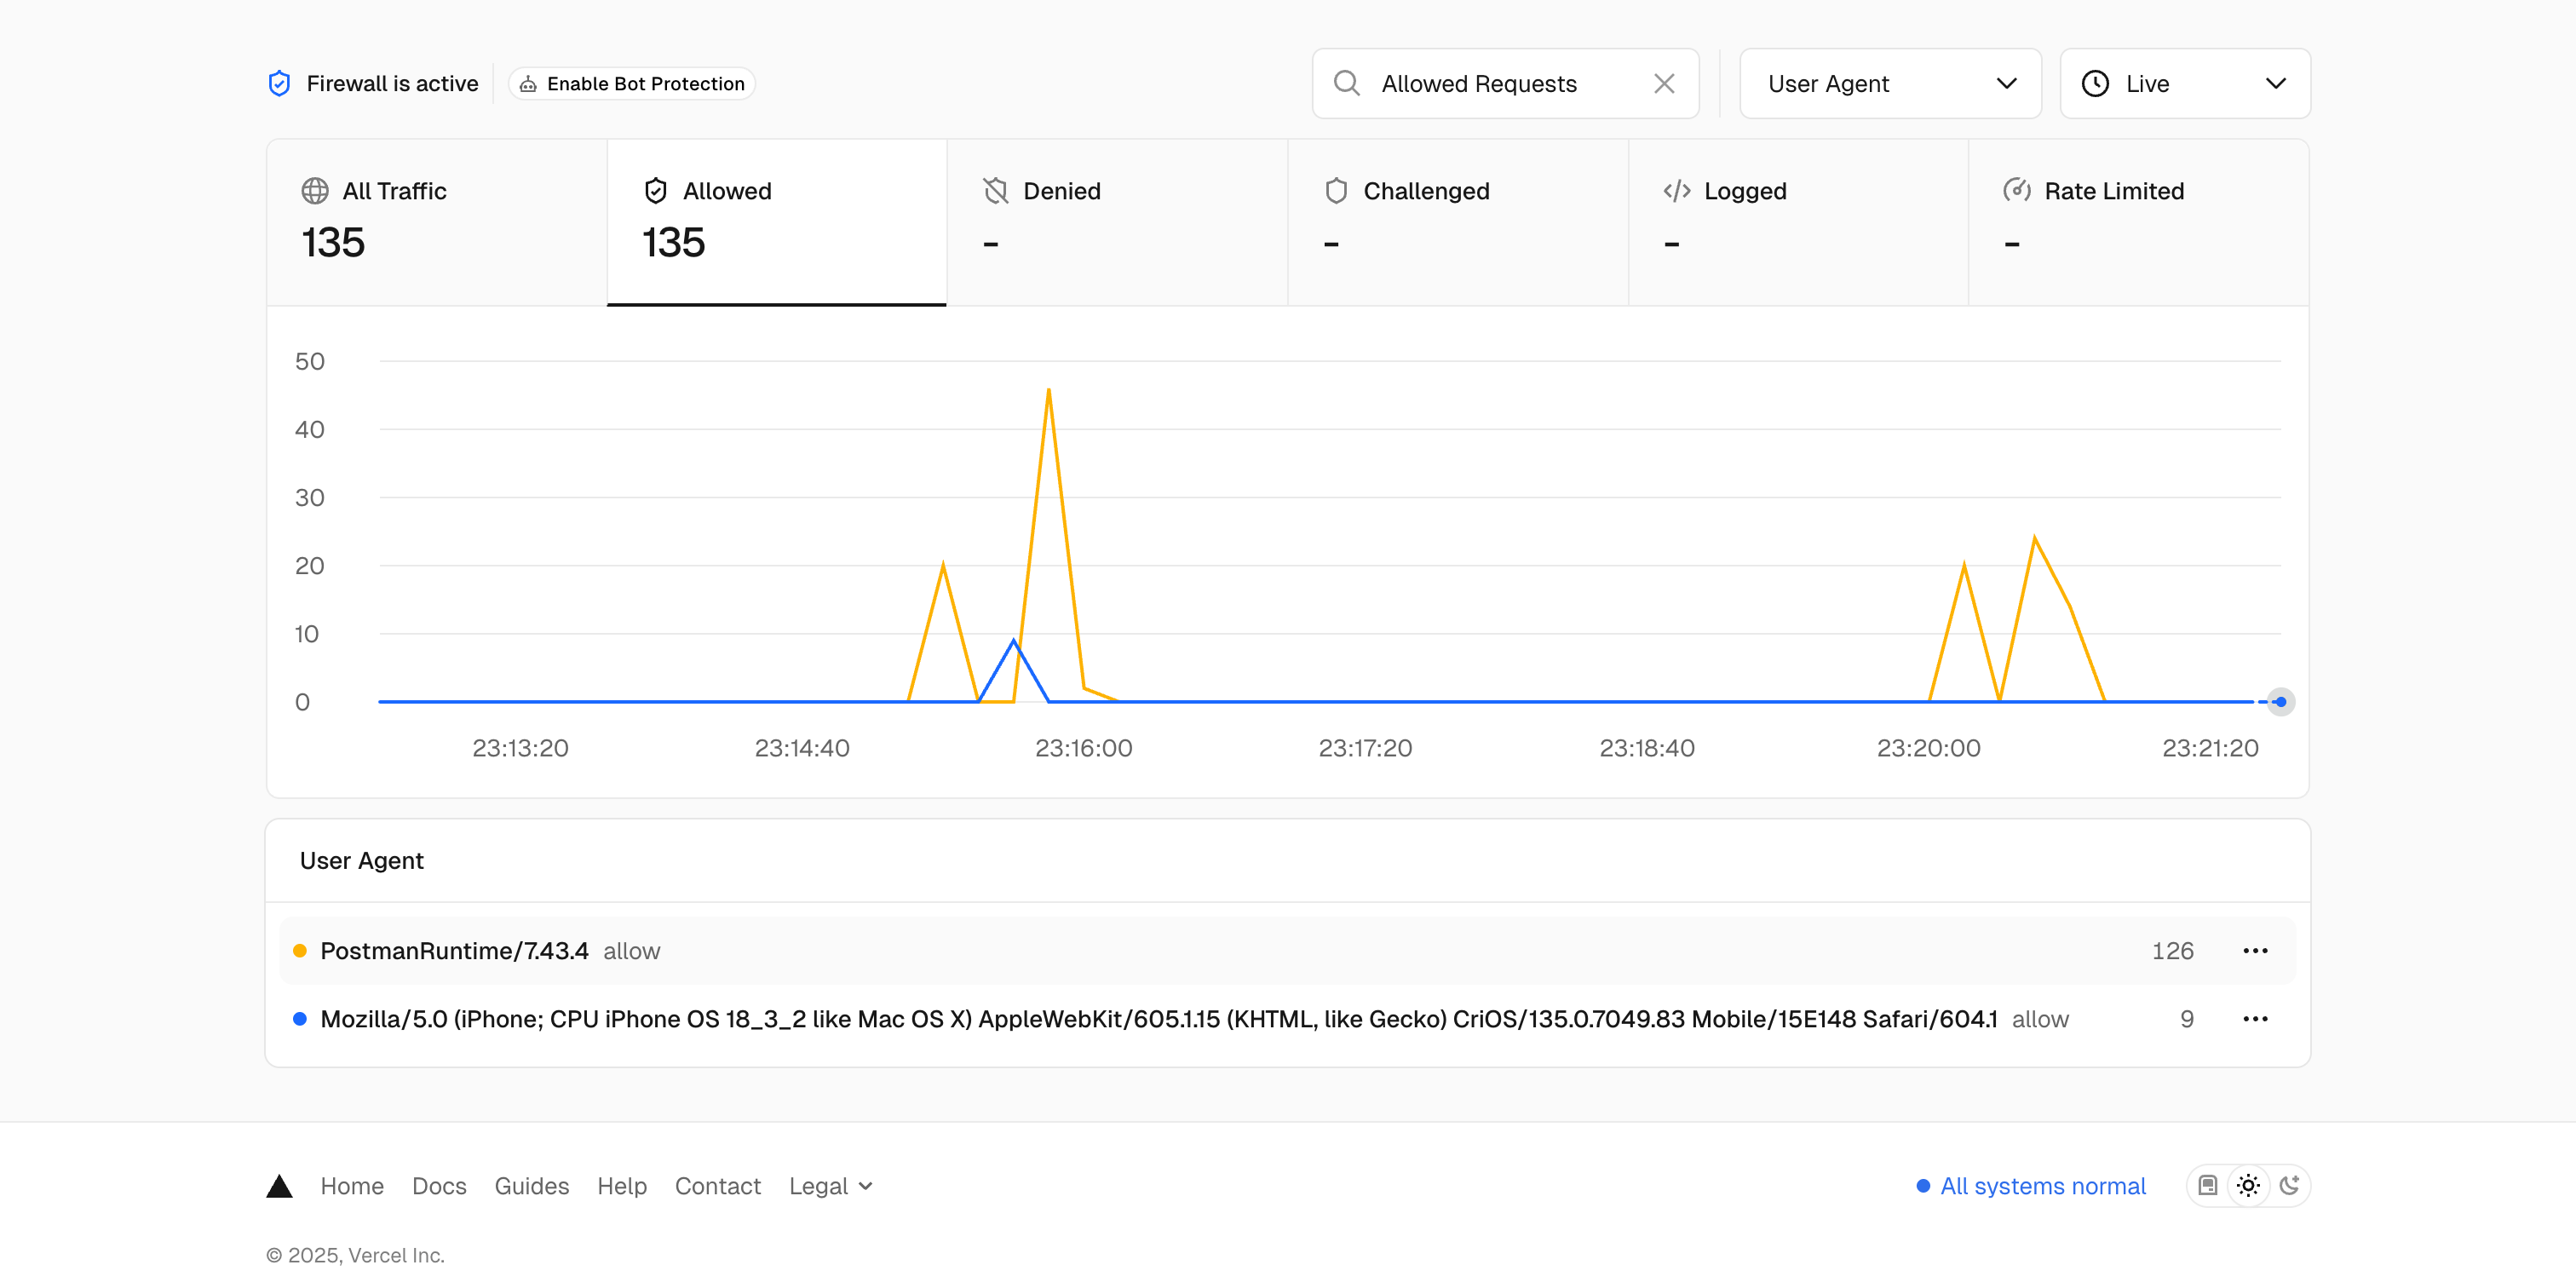Click the clock icon beside Live
The width and height of the screenshot is (2576, 1288).
2095,83
